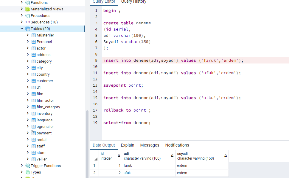Expand the film table node
This screenshot has height=178, width=289.
coord(28,94)
